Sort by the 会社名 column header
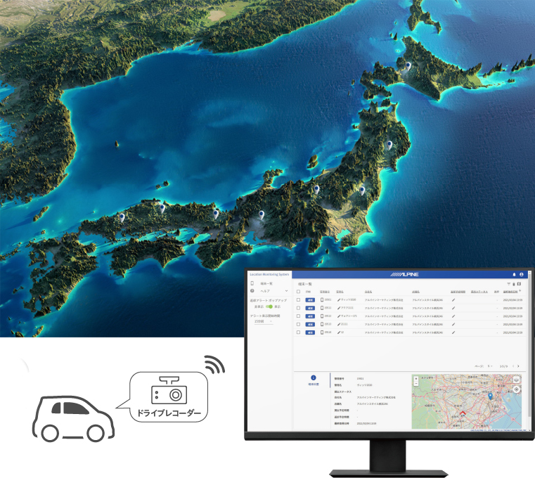This screenshot has width=535, height=478. point(368,292)
